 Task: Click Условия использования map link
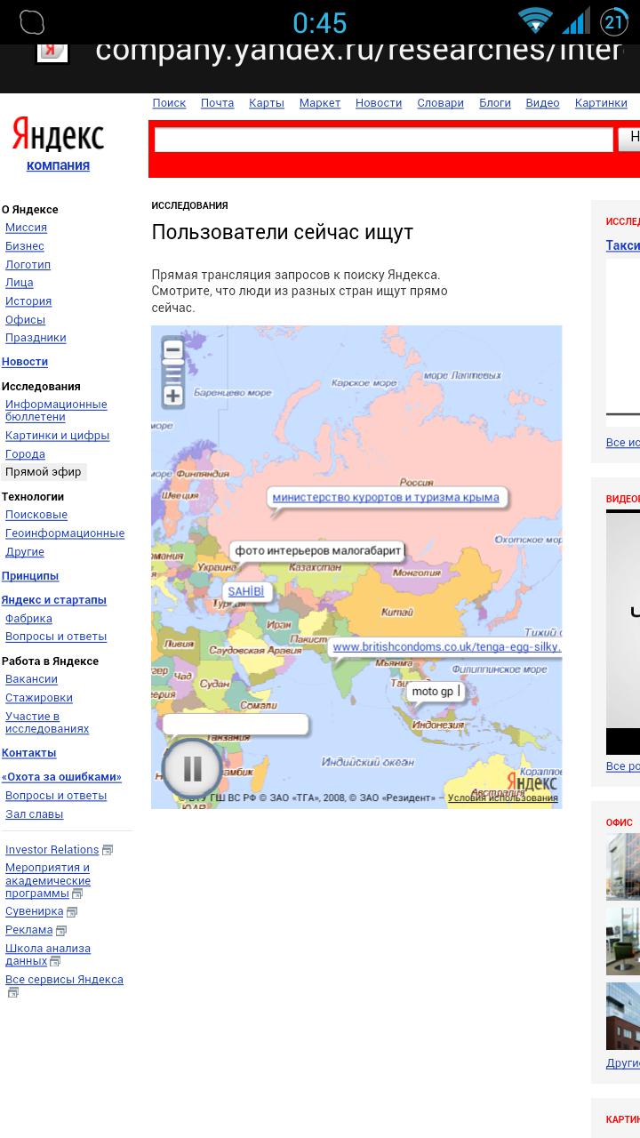502,798
